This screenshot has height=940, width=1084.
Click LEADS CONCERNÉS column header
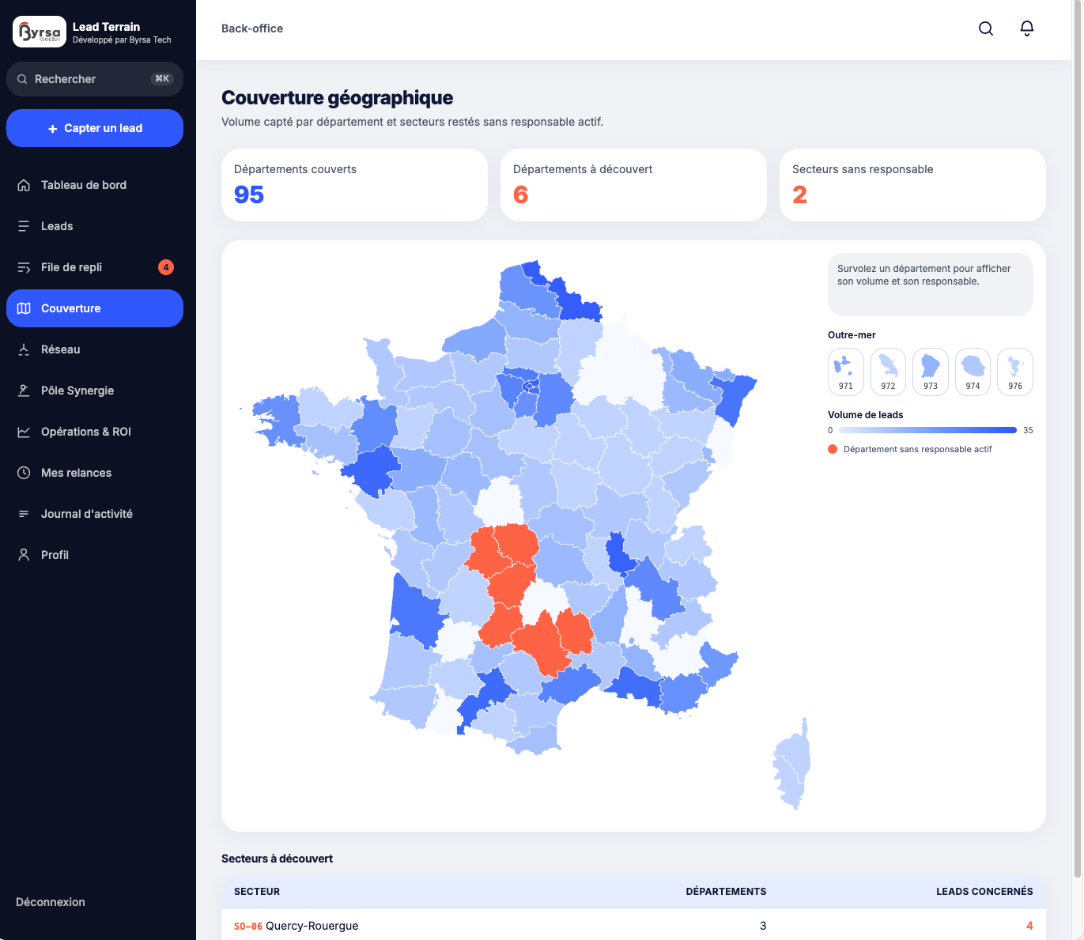(x=984, y=892)
